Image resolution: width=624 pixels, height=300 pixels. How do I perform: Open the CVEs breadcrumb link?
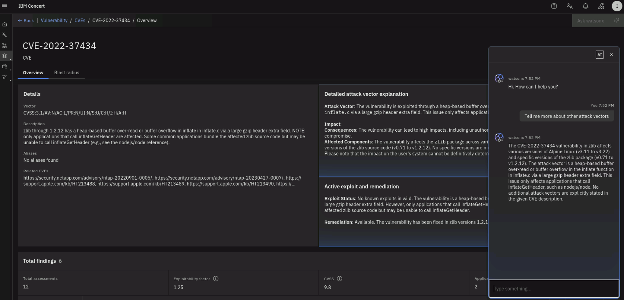pyautogui.click(x=80, y=21)
